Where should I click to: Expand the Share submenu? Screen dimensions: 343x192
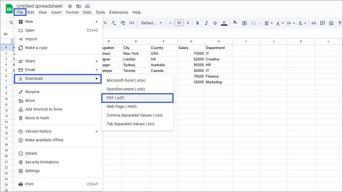(58, 61)
